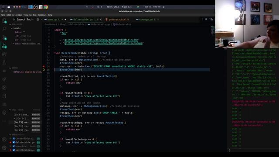Viewport: 279px width, 157px height.
Task: Open the File menu
Action: (3, 15)
